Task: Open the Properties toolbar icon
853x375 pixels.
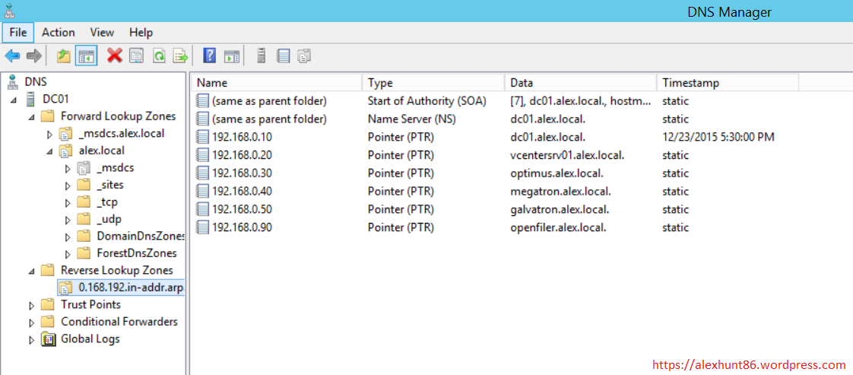Action: pyautogui.click(x=137, y=56)
